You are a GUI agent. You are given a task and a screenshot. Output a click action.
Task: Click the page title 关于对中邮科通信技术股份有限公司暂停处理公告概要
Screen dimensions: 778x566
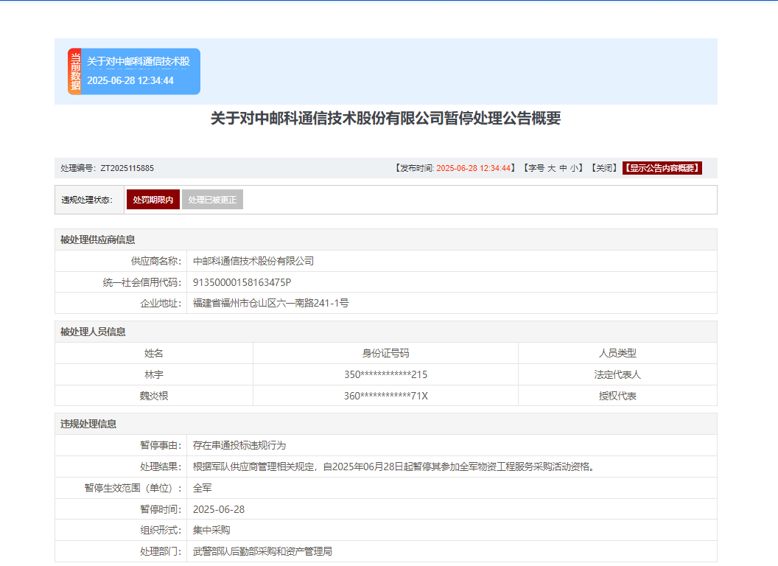385,119
